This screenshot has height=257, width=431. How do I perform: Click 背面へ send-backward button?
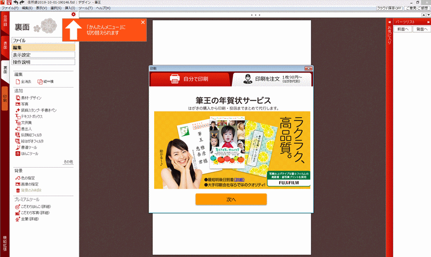tap(422, 29)
